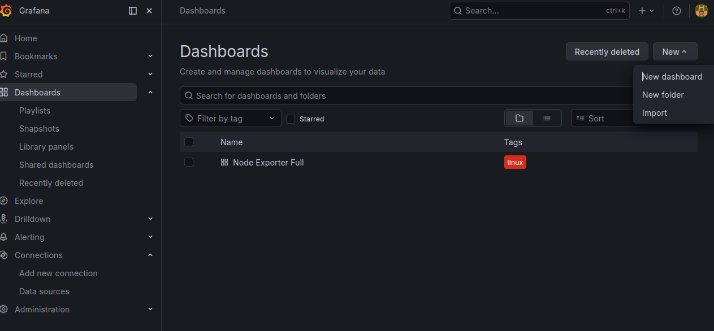Click the Bookmarks icon in the sidebar
714x331 pixels.
click(4, 56)
